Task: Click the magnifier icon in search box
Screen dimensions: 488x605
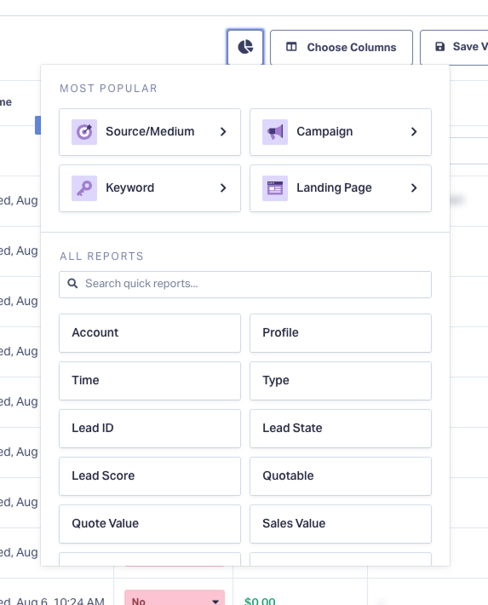Action: coord(72,284)
